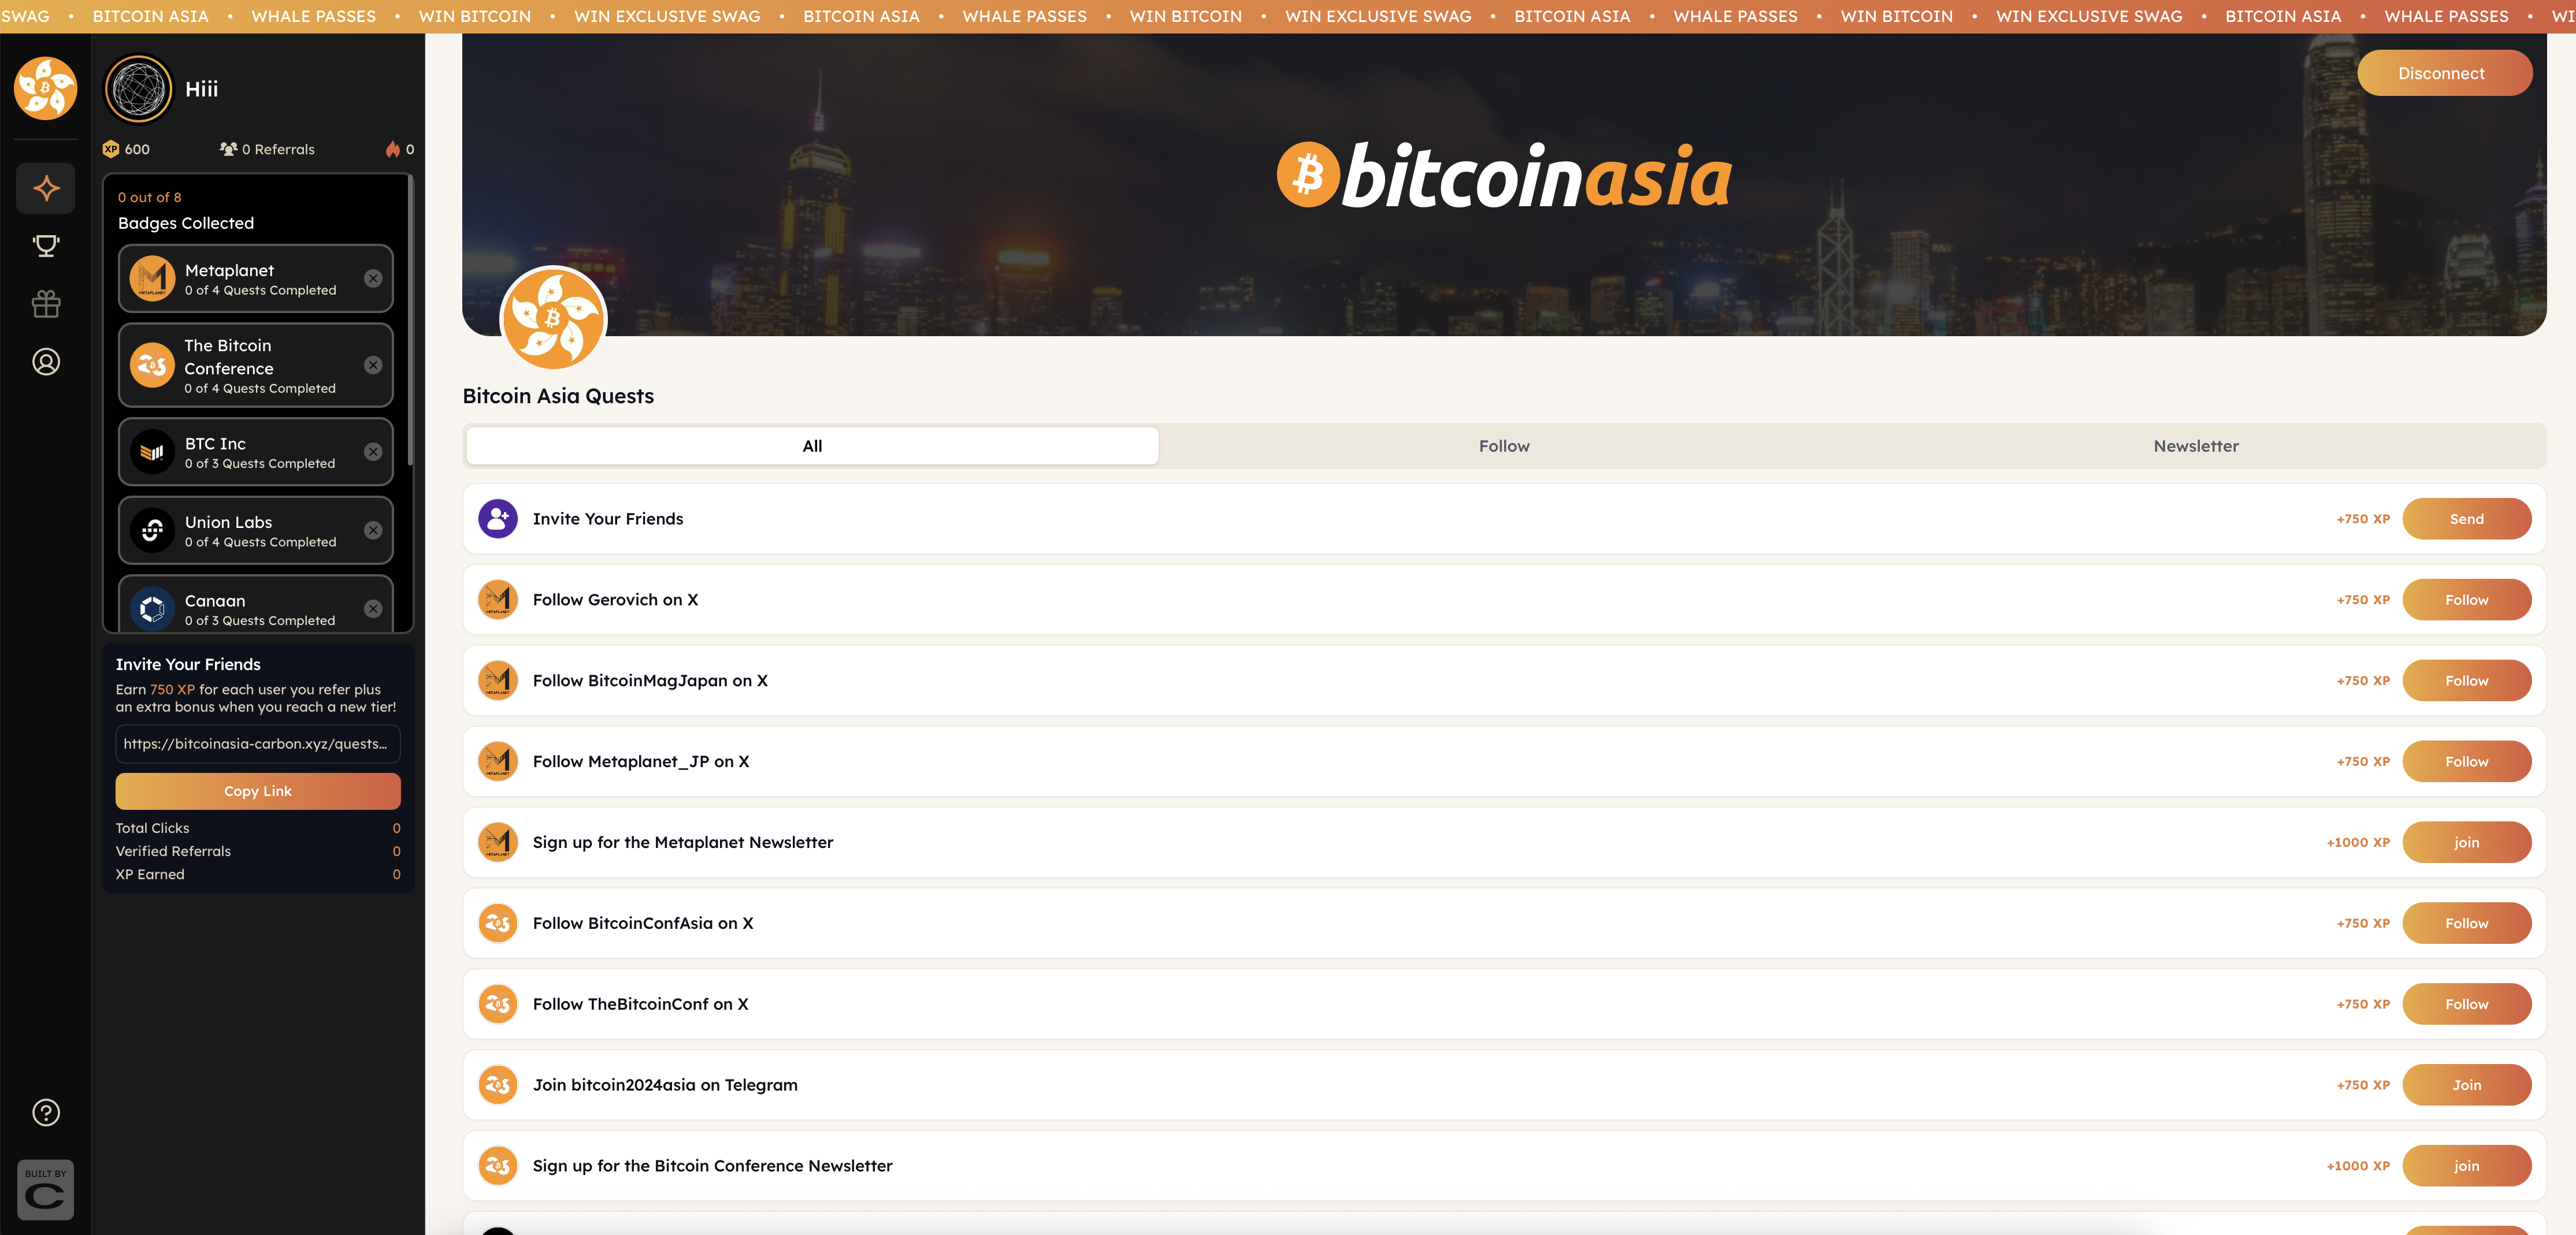This screenshot has height=1235, width=2576.
Task: Switch to the Follow tab
Action: tap(1503, 446)
